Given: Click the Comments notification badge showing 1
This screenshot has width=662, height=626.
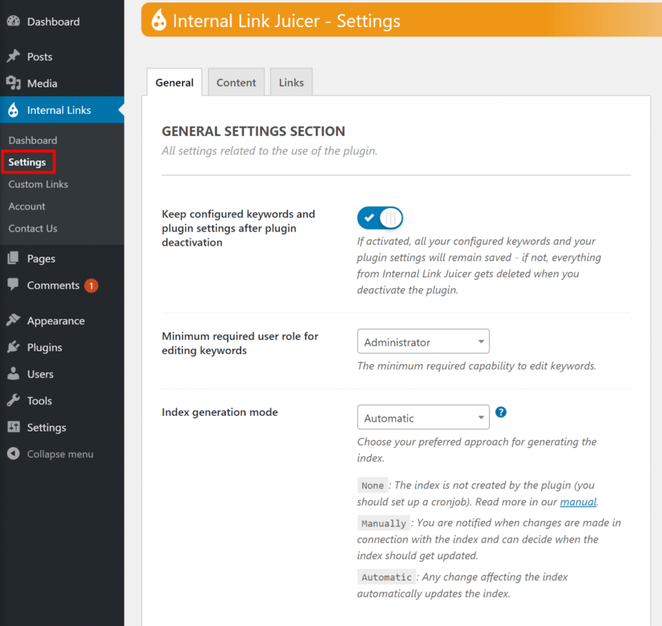Looking at the screenshot, I should [x=91, y=286].
